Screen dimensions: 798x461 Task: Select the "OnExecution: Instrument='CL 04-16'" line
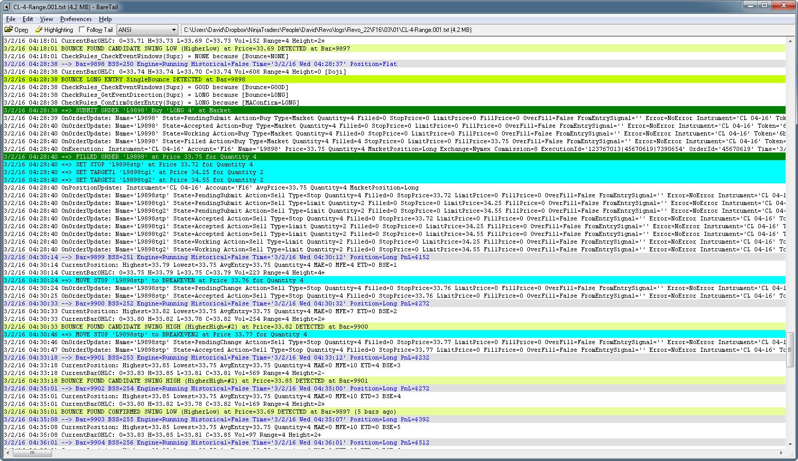[x=394, y=149]
